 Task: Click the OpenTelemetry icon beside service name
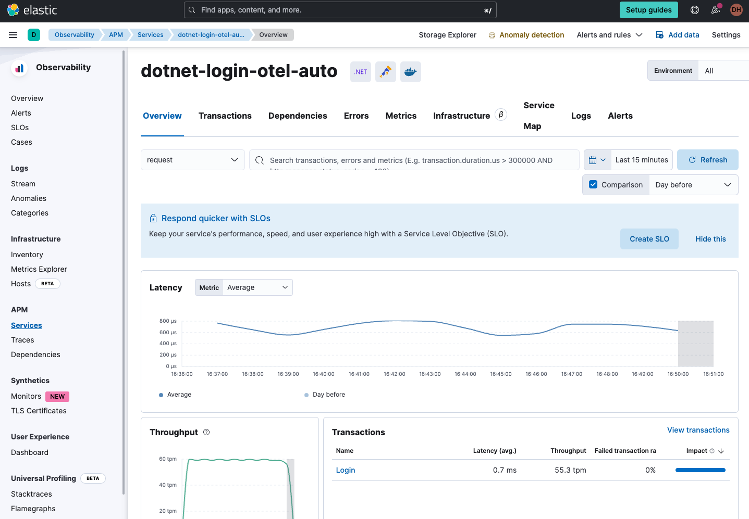(x=386, y=72)
